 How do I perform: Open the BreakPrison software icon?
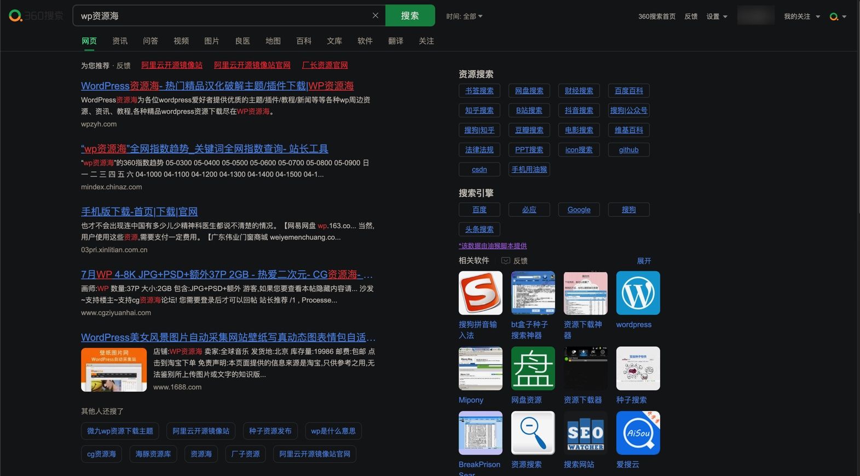tap(480, 433)
